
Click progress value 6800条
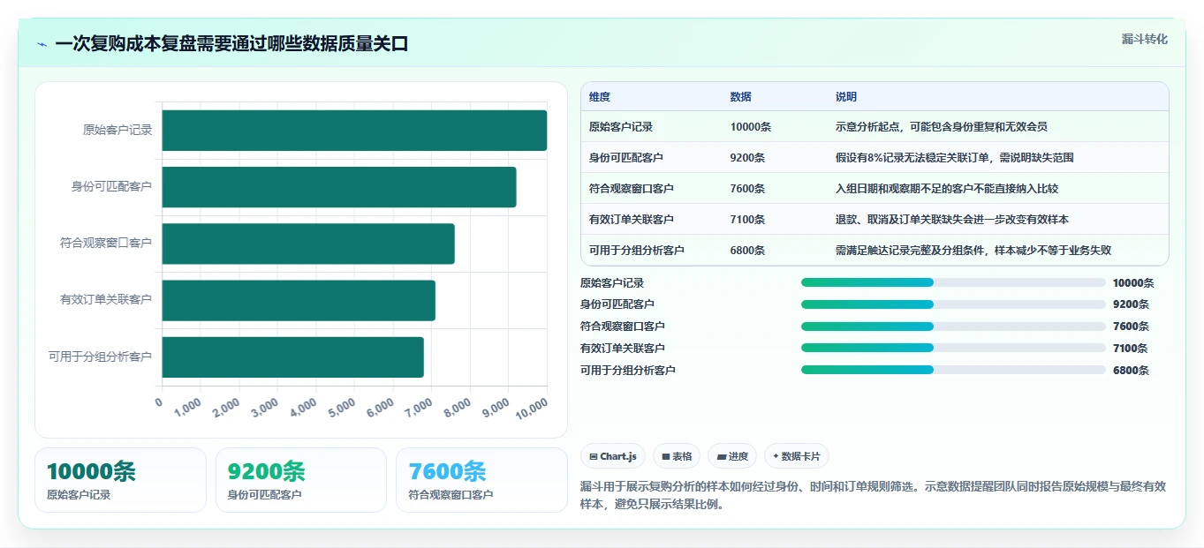(1131, 371)
